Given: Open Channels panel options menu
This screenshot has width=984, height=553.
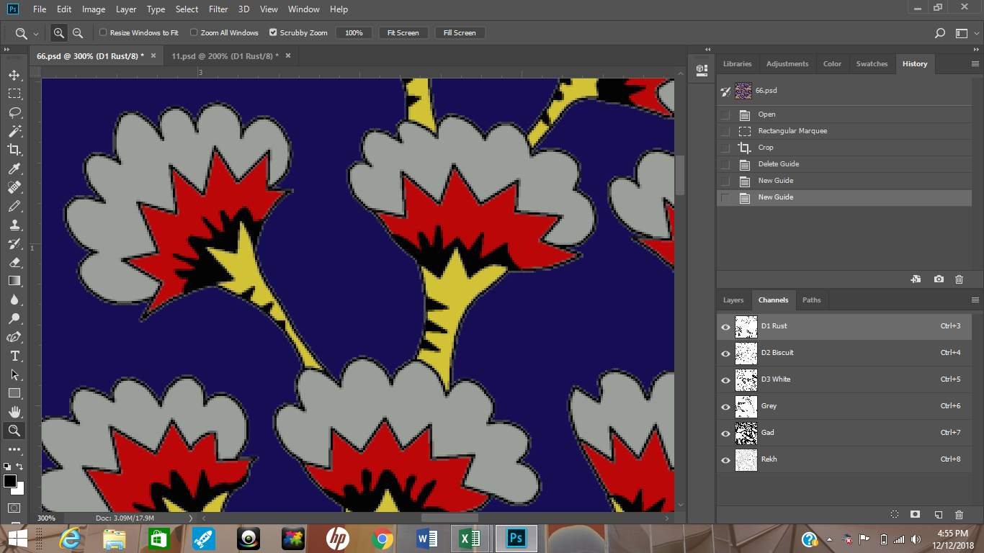Looking at the screenshot, I should (x=975, y=300).
